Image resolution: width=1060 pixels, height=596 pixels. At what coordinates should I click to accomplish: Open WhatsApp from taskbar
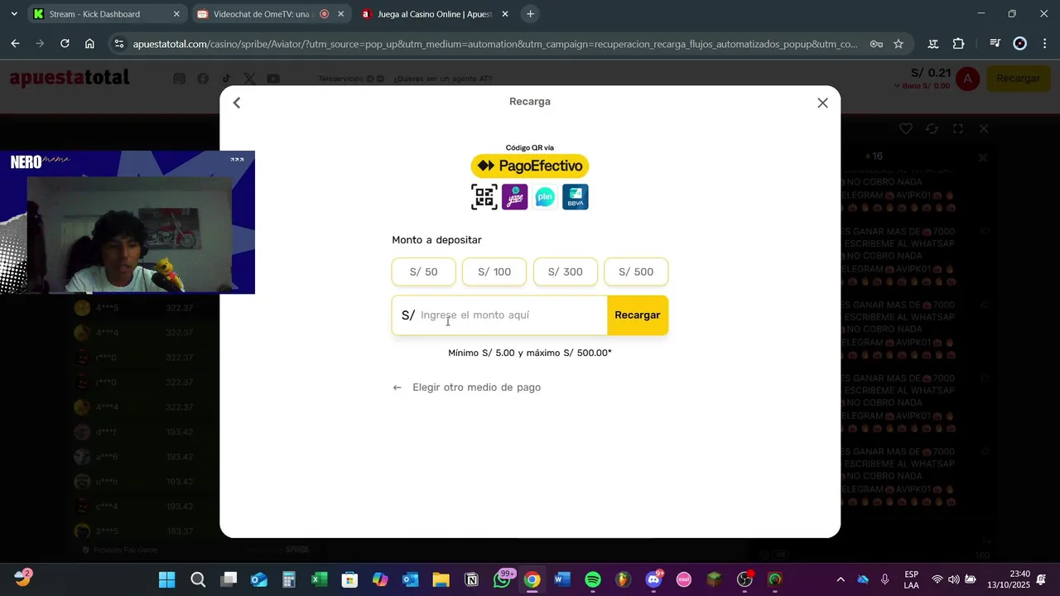tap(502, 579)
